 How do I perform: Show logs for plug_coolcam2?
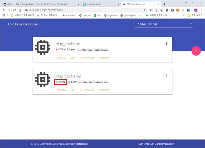click(x=87, y=90)
